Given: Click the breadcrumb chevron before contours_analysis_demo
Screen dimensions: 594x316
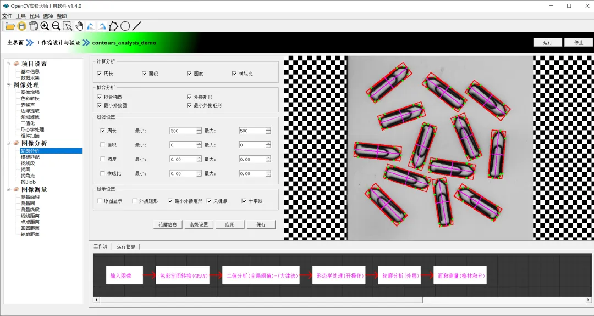Looking at the screenshot, I should tap(86, 43).
